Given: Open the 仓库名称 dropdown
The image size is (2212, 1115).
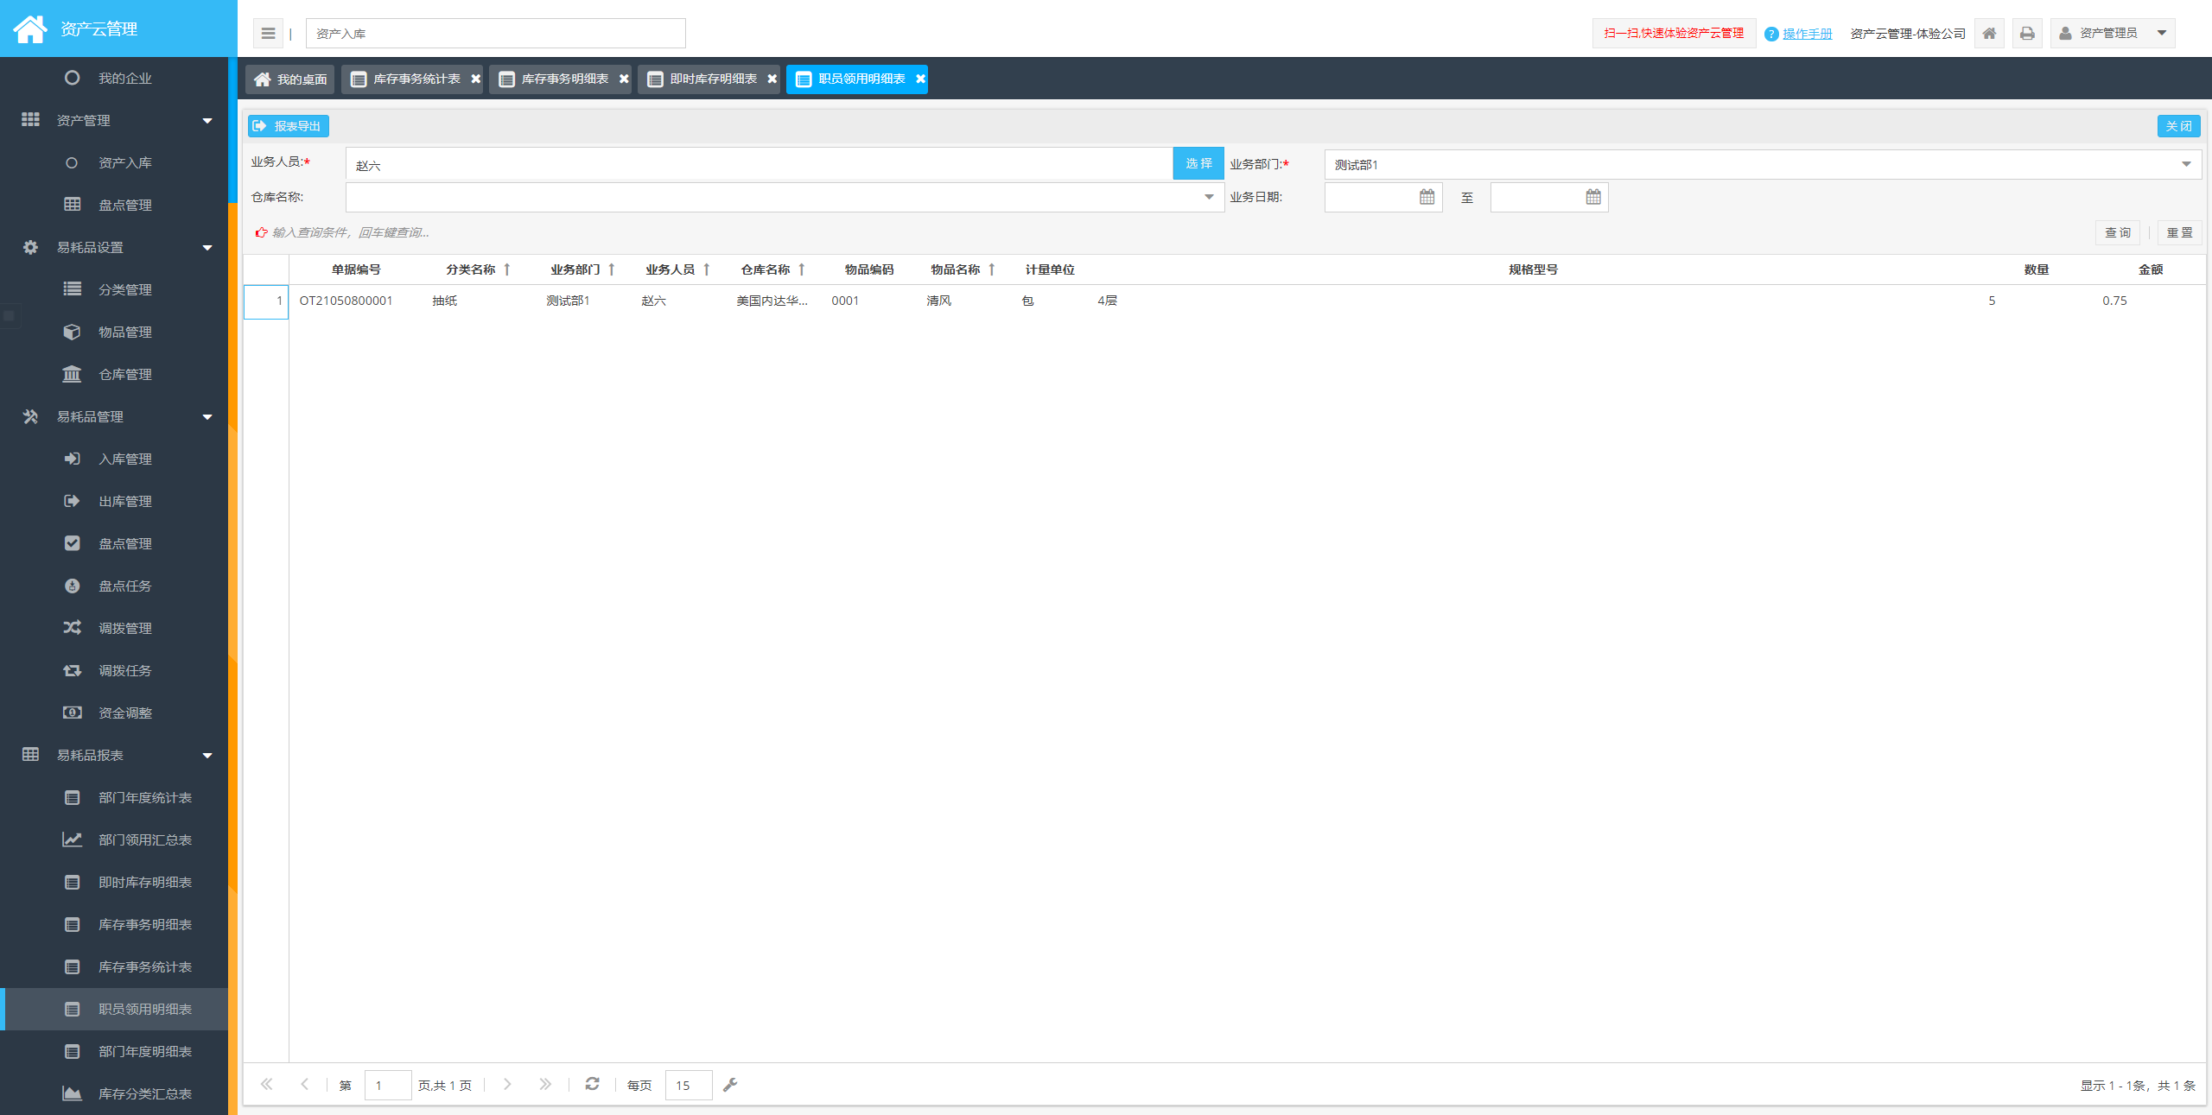Looking at the screenshot, I should 785,197.
